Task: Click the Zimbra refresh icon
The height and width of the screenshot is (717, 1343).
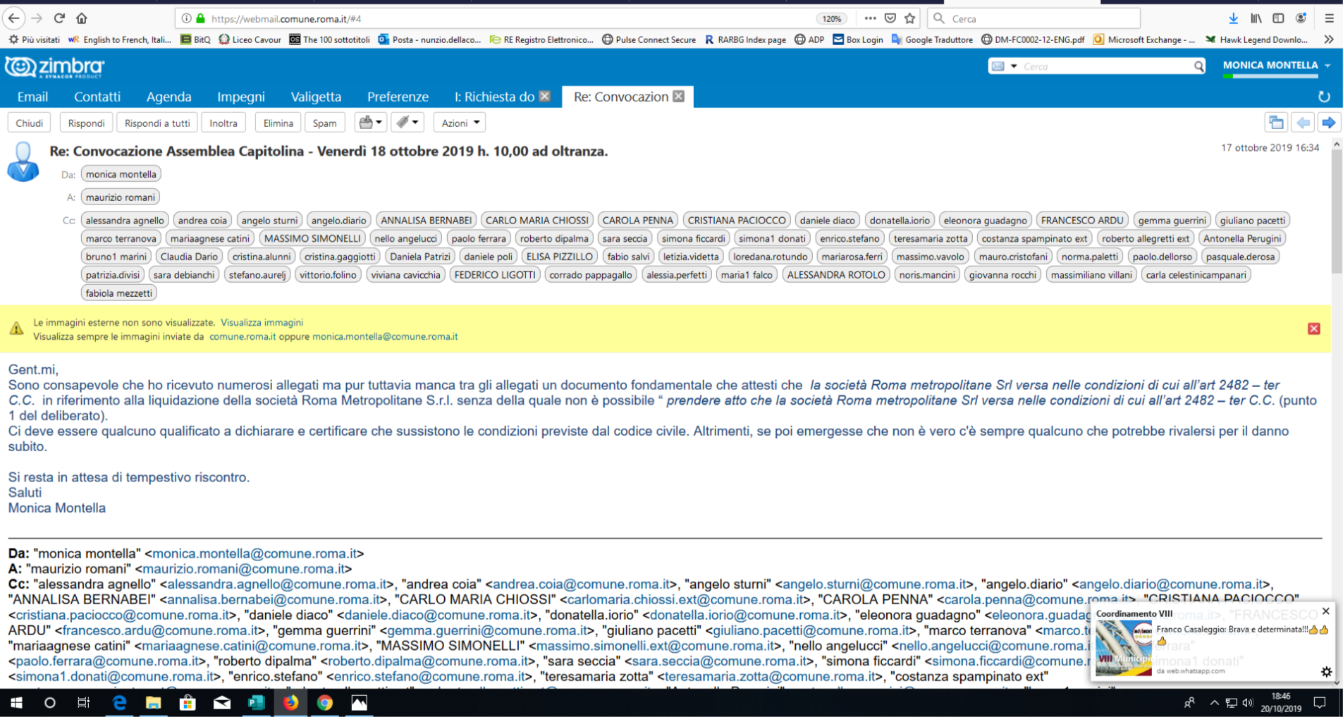Action: (1323, 97)
